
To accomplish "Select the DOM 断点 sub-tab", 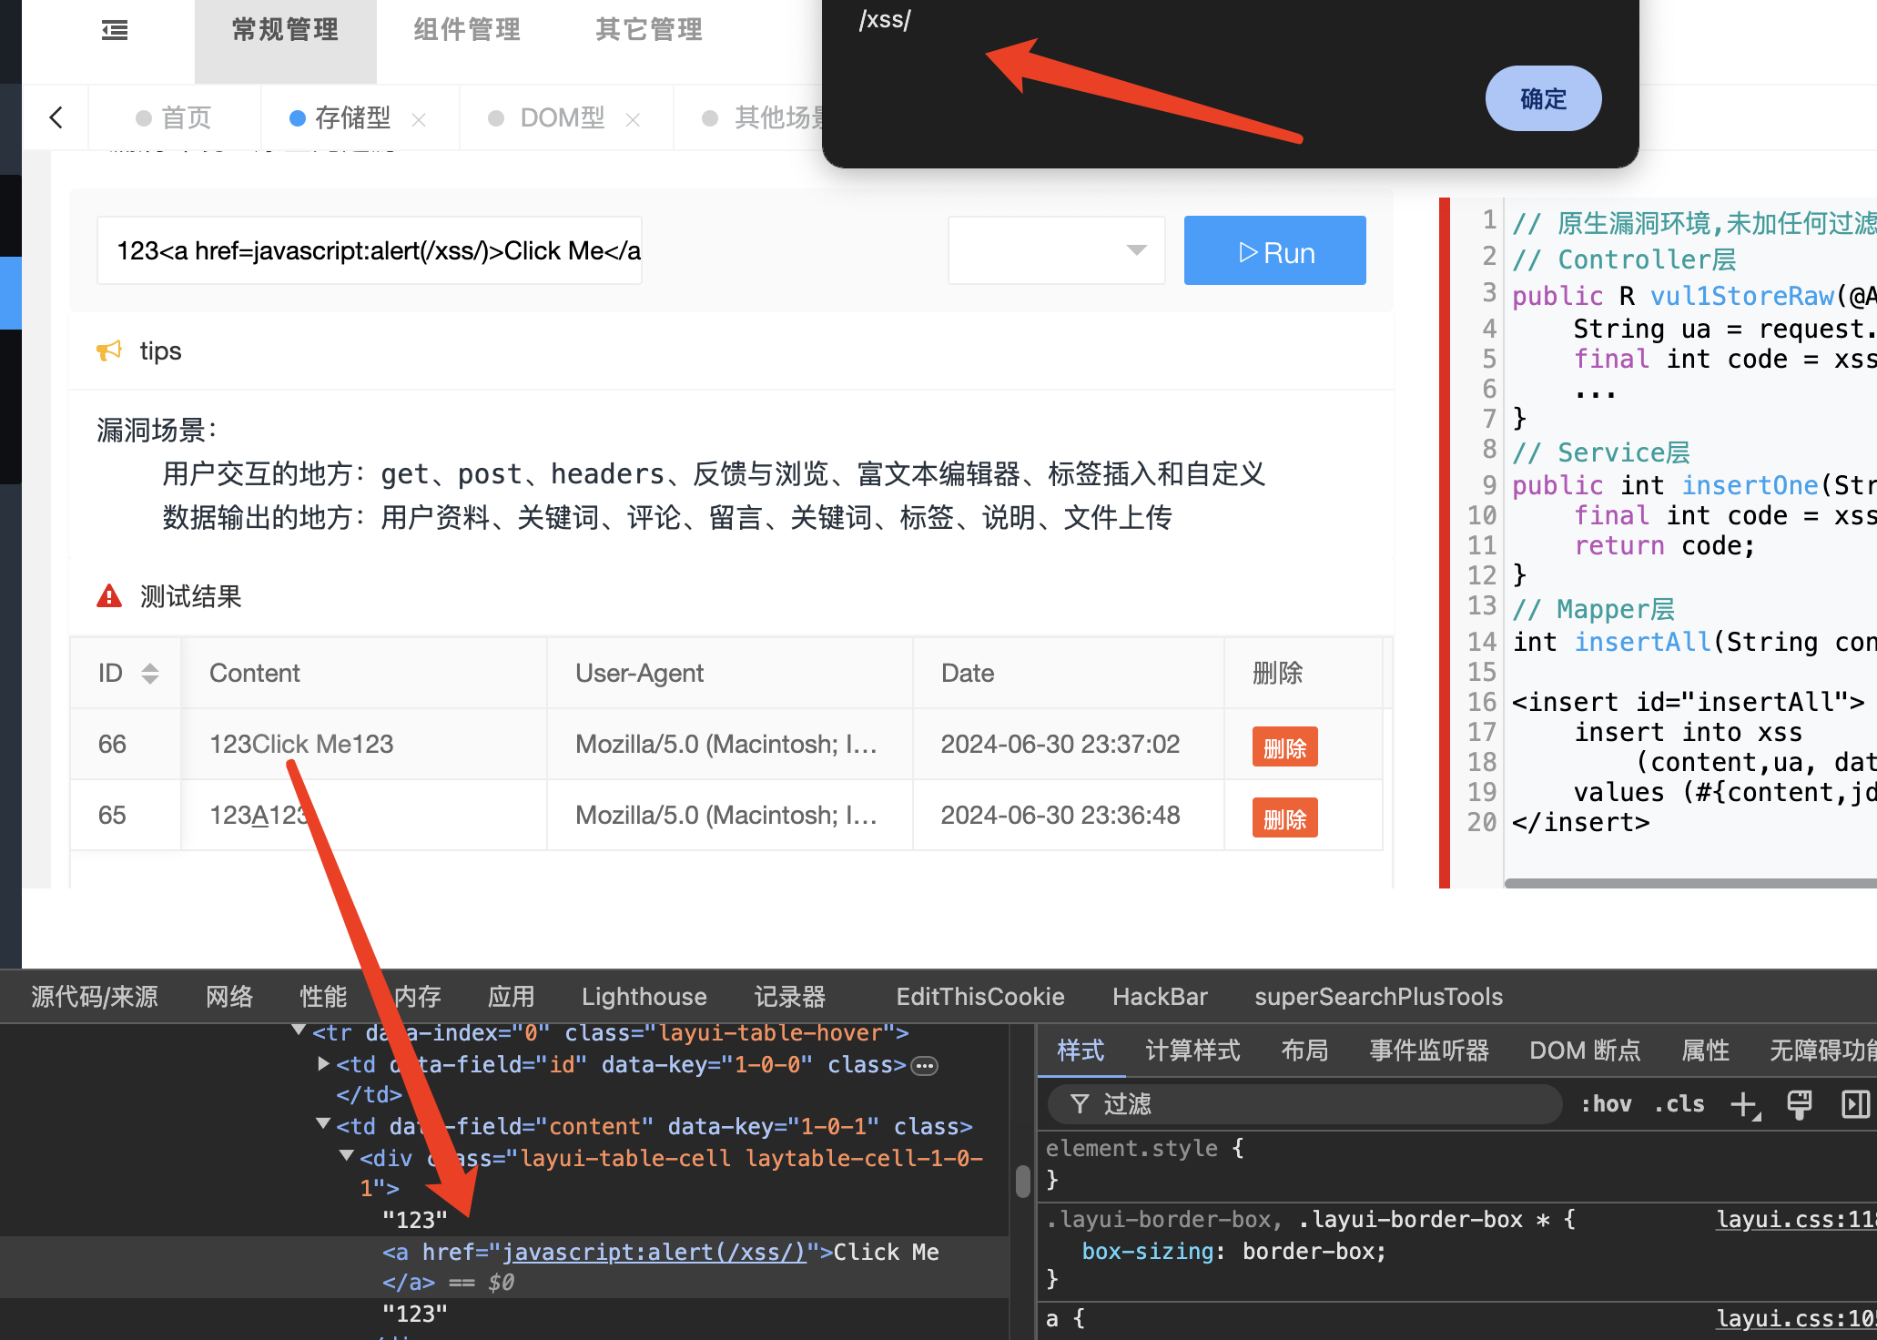I will click(x=1585, y=1051).
